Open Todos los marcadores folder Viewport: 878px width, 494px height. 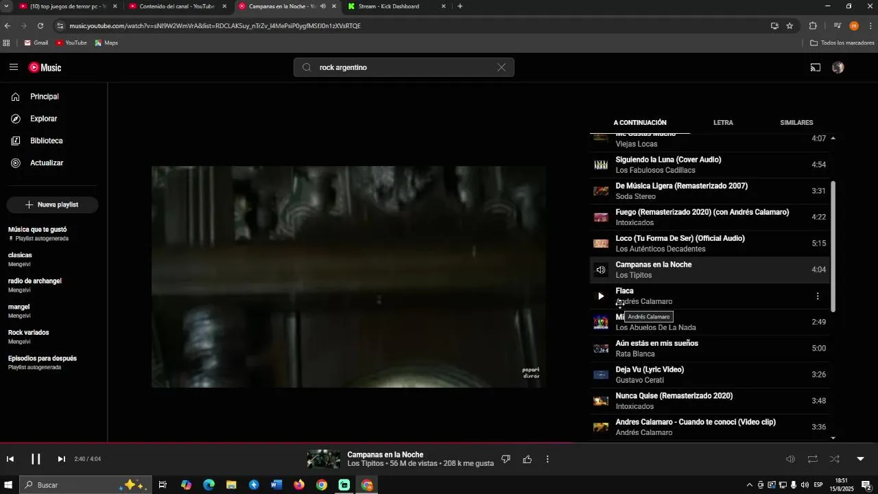pos(842,43)
